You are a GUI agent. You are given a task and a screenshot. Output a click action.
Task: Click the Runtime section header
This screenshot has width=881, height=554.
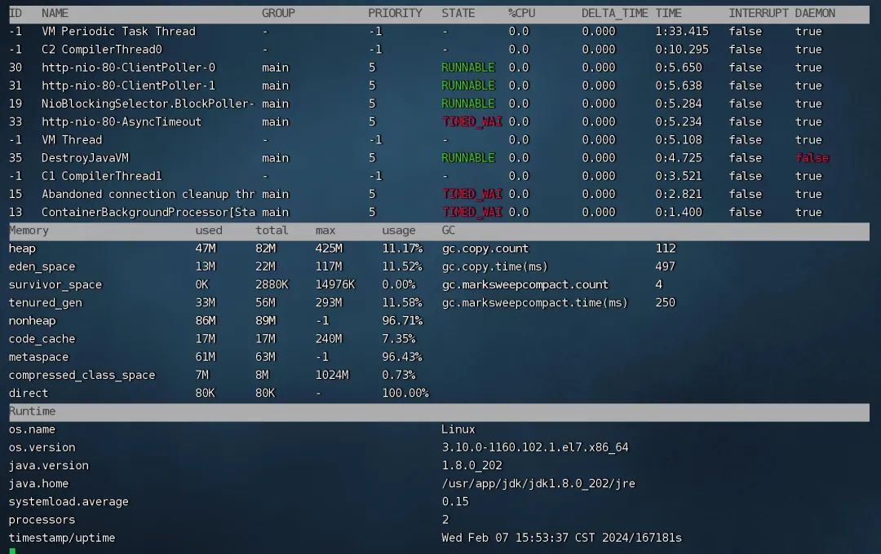coord(32,411)
